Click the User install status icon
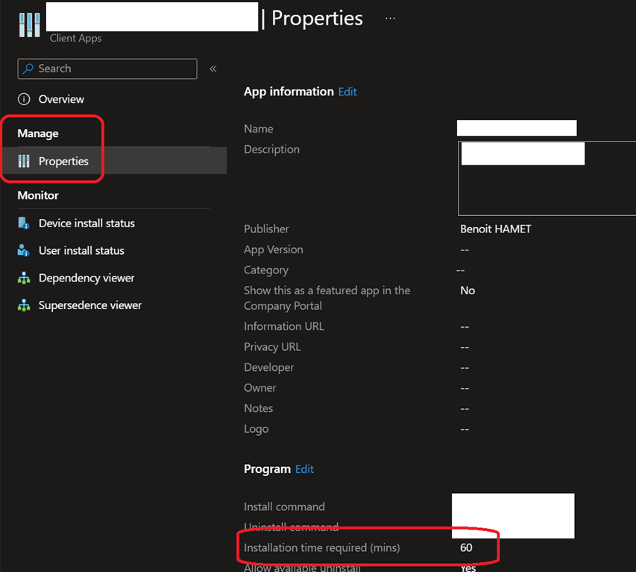 (x=24, y=250)
